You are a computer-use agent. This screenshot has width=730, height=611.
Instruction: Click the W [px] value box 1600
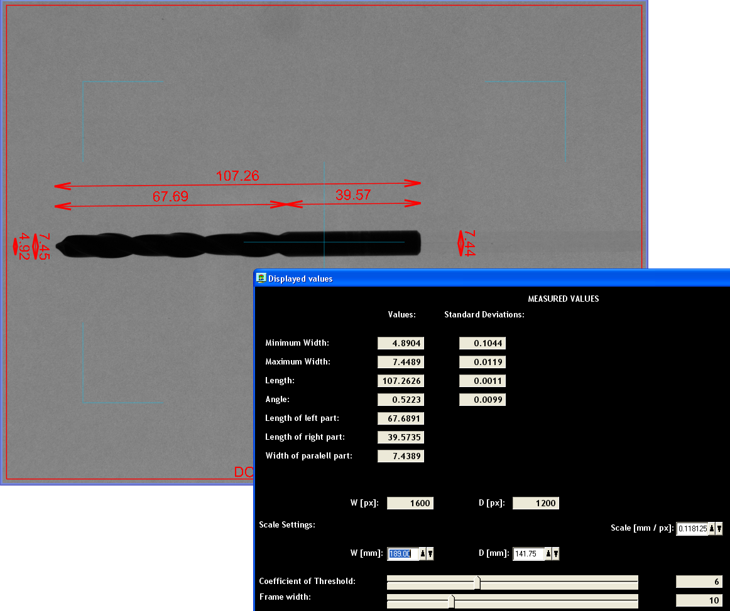point(410,503)
